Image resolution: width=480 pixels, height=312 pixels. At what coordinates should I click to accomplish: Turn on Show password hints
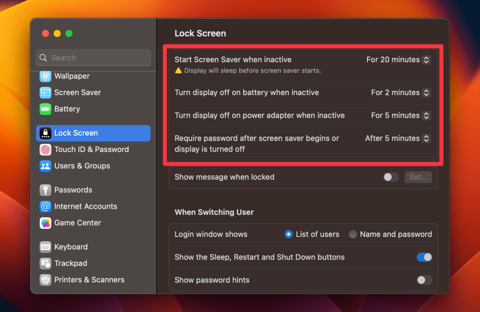pos(424,280)
